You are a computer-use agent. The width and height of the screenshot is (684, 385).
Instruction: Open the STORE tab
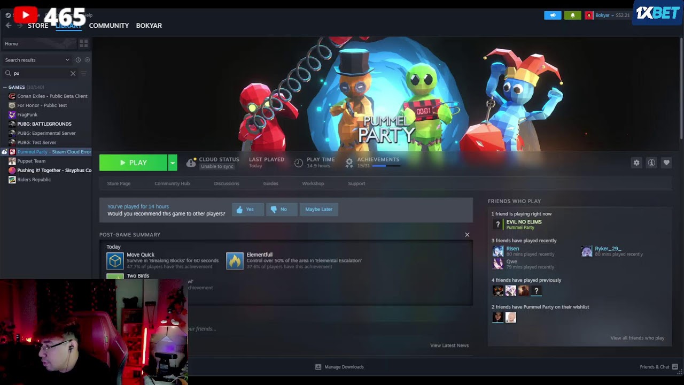[38, 25]
